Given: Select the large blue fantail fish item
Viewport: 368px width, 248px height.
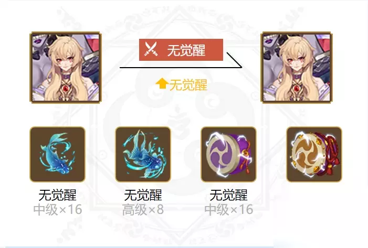Looking at the screenshot, I should point(143,154).
